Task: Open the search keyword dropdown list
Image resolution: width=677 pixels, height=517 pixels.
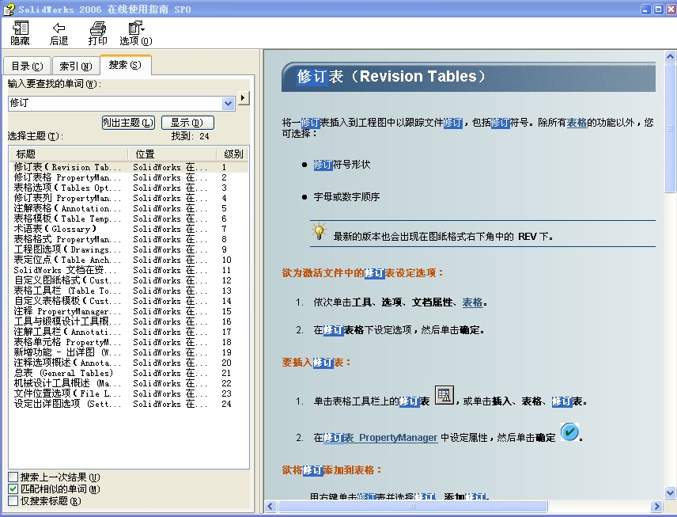Action: 230,102
